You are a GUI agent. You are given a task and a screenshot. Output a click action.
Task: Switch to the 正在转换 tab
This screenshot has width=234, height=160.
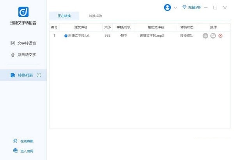pos(64,16)
